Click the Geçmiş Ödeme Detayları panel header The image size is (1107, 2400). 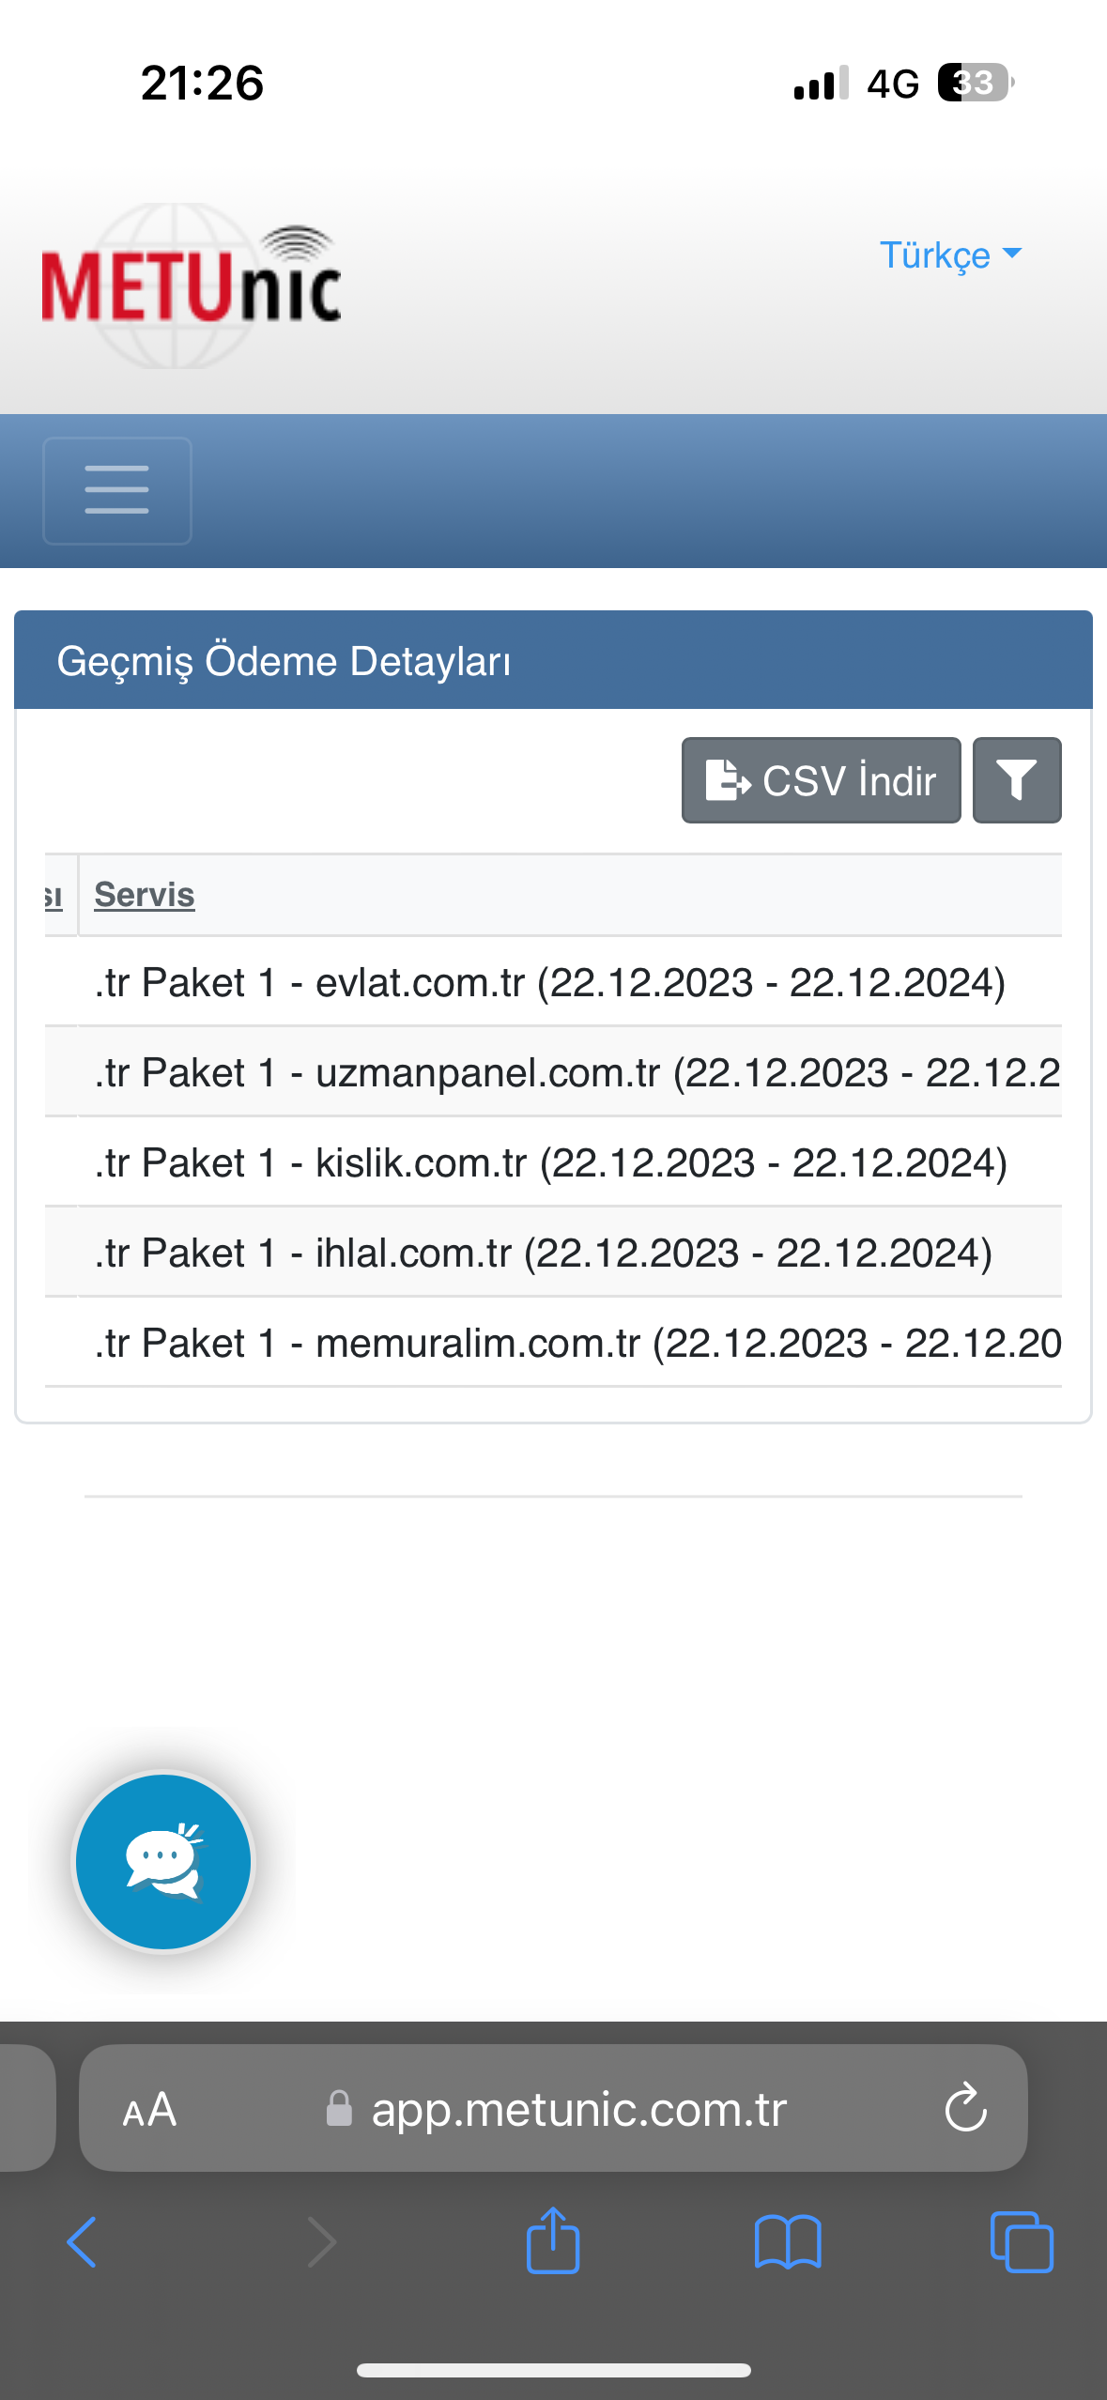[x=553, y=660]
